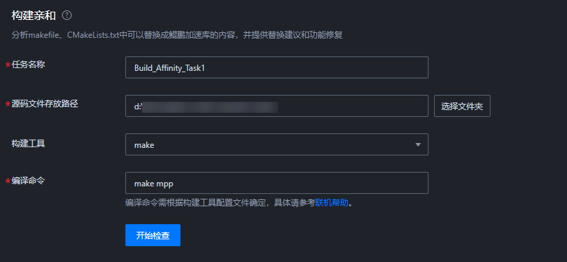This screenshot has height=262, width=567.
Task: Click the red asterisk before 编译命令
Action: point(8,181)
